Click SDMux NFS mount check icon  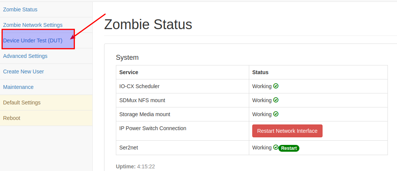click(x=276, y=100)
